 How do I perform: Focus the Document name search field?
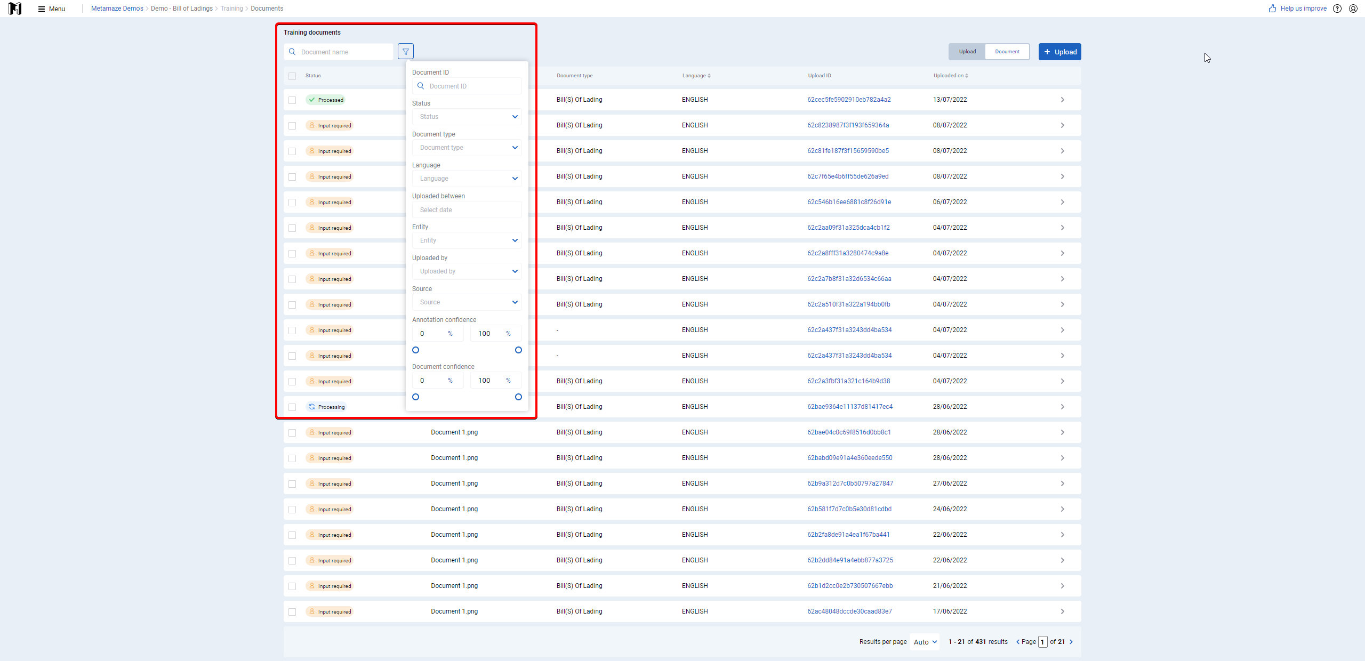point(339,52)
